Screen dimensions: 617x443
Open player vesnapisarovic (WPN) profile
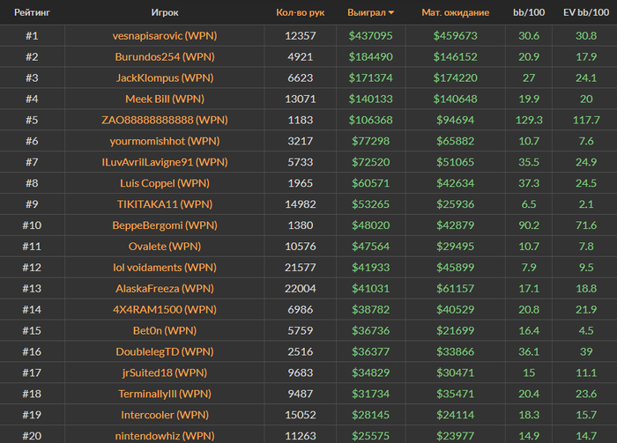(165, 36)
